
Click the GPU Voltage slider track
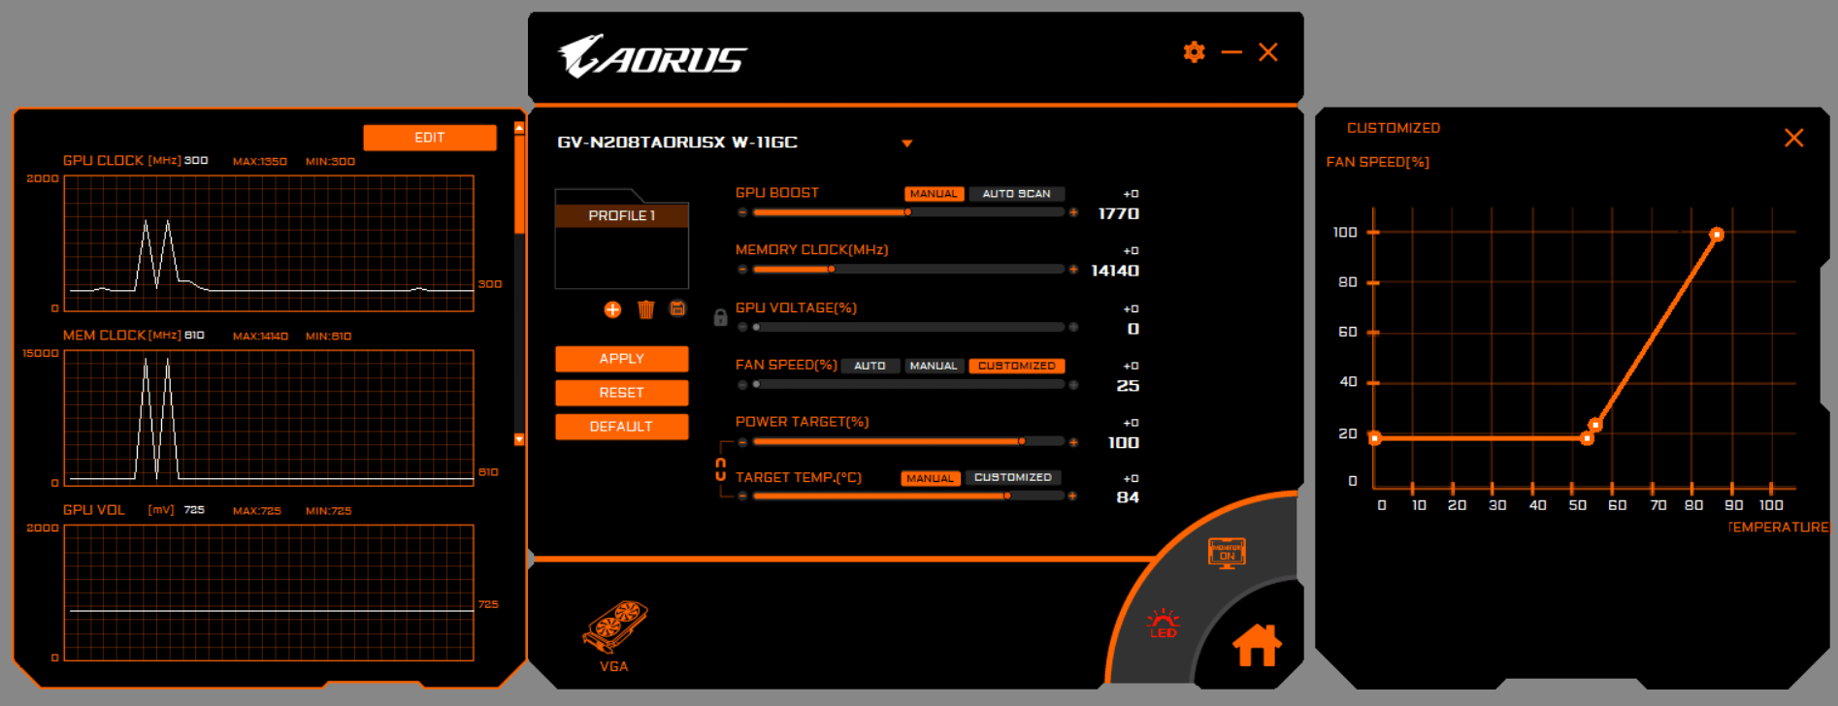909,327
